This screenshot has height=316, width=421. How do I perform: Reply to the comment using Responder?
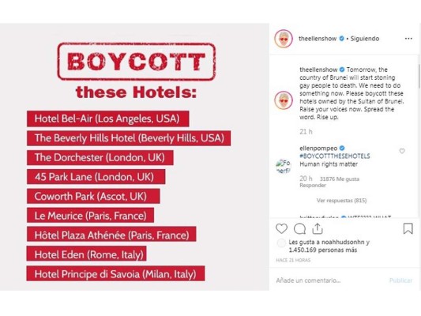click(x=313, y=185)
